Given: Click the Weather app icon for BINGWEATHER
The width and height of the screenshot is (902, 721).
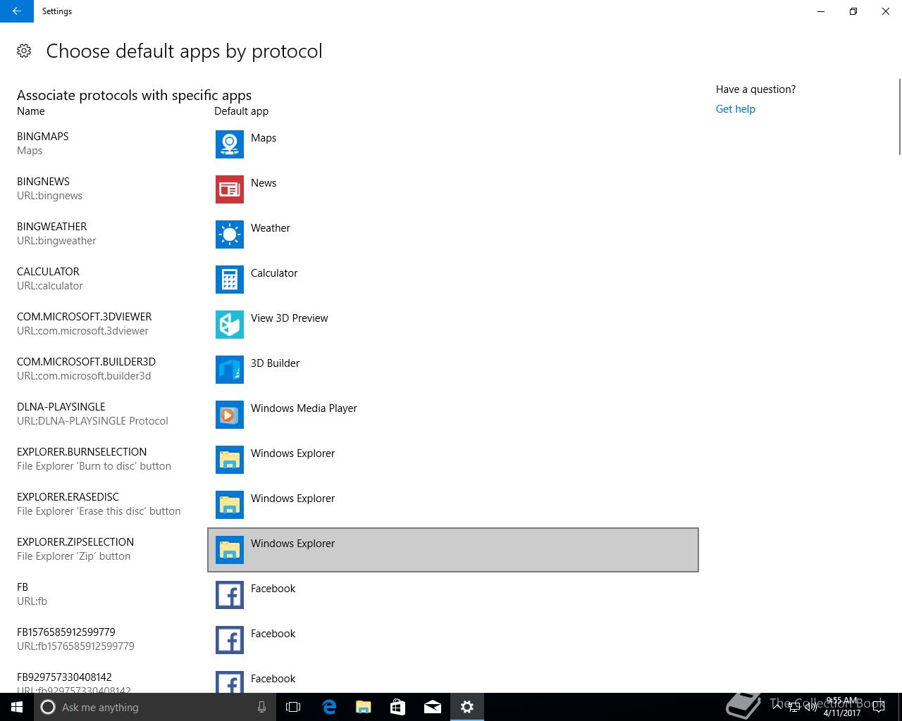Looking at the screenshot, I should point(230,234).
